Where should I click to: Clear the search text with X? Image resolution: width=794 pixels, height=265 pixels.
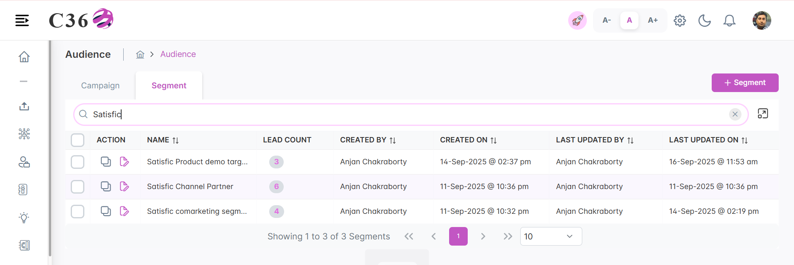735,114
